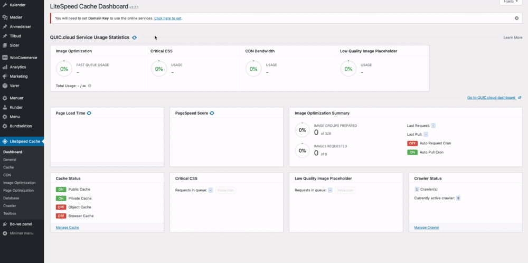Click the Bo-we panel icon

pos(5,224)
